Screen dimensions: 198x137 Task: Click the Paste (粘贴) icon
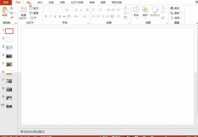click(5, 10)
